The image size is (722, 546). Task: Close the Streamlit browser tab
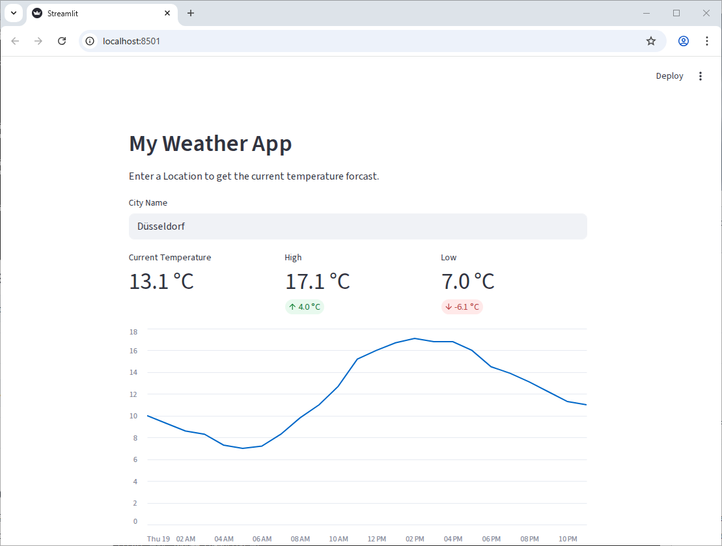(167, 13)
